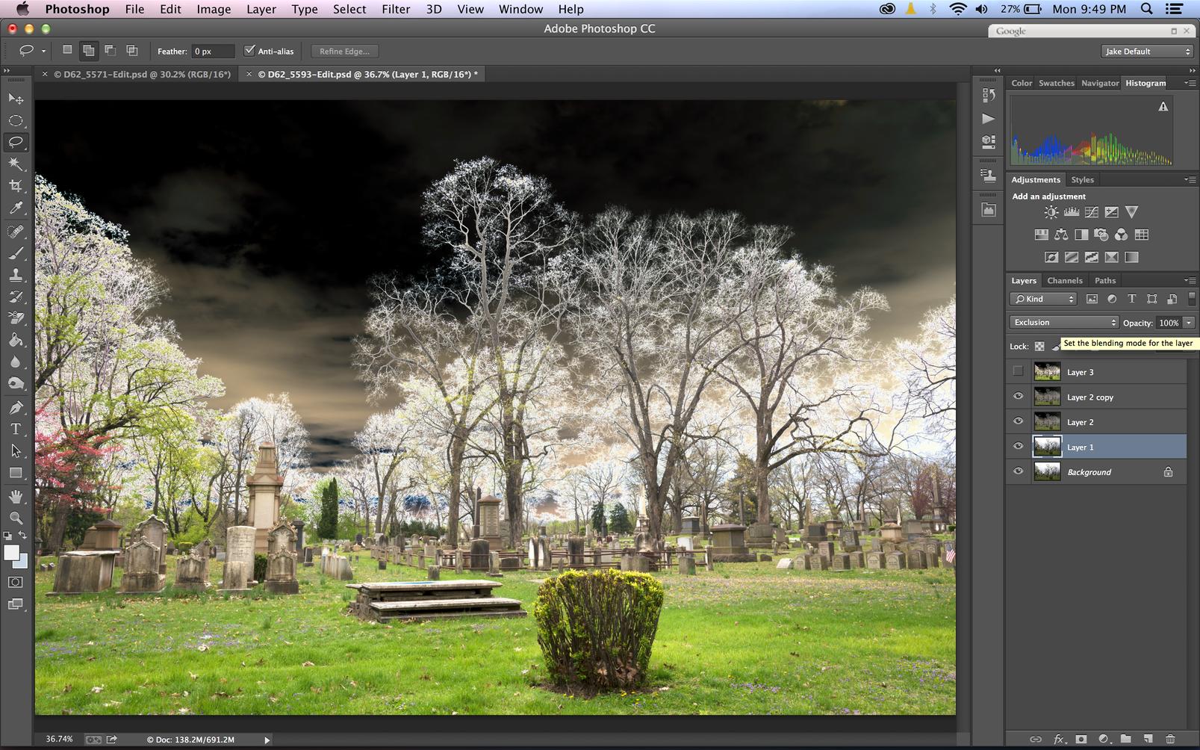This screenshot has height=750, width=1200.
Task: Open the Jake Default workspace dropdown
Action: tap(1147, 52)
